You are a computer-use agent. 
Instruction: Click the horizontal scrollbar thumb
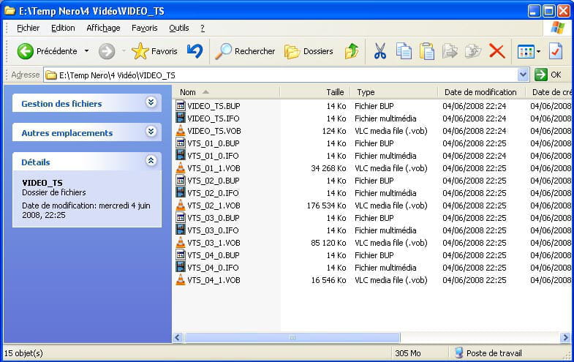[292, 337]
